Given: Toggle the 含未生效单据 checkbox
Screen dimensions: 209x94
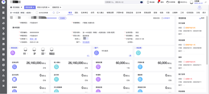Looking at the screenshot, I should click(37, 13).
